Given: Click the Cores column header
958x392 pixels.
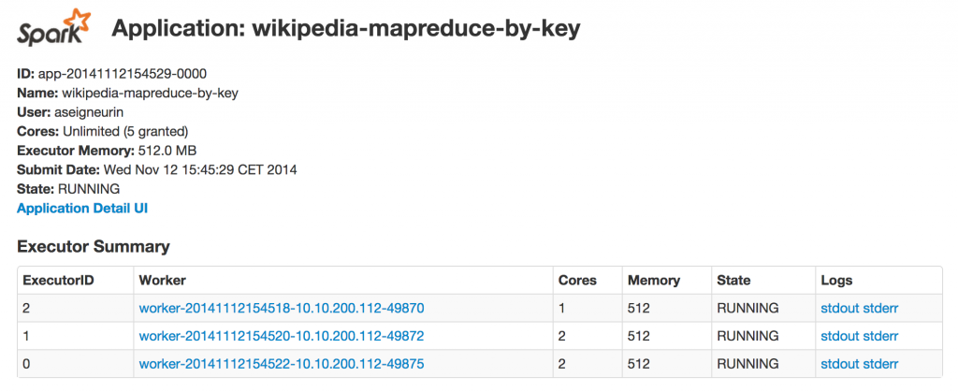Looking at the screenshot, I should pos(577,280).
